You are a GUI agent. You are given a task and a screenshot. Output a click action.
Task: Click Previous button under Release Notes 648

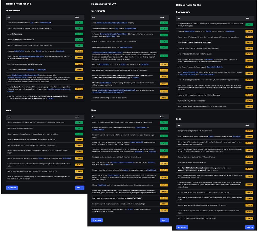click(12, 188)
